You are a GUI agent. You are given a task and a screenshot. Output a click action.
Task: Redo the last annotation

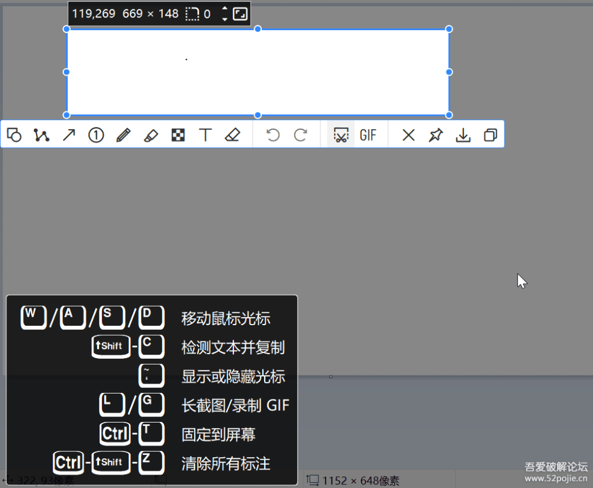(x=300, y=135)
